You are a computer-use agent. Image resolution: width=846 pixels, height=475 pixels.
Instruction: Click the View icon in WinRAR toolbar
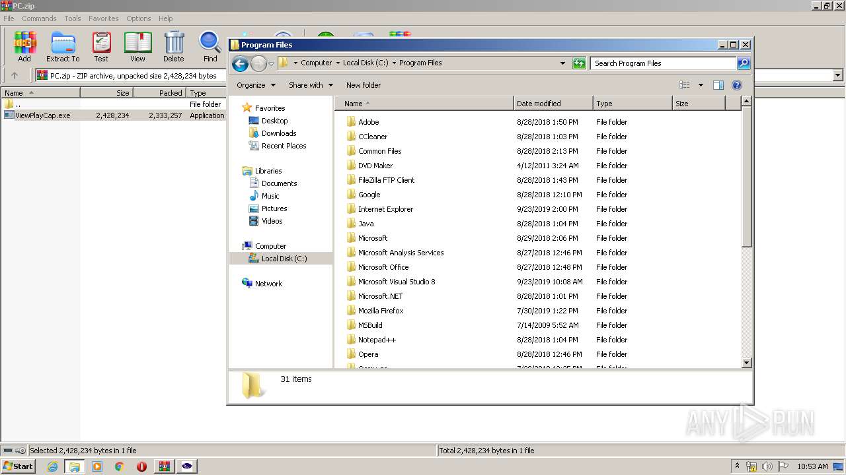138,46
